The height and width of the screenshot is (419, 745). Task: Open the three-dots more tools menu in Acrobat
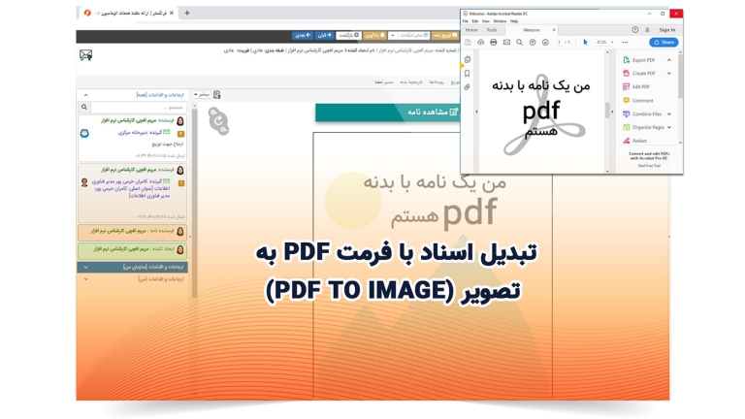(625, 43)
